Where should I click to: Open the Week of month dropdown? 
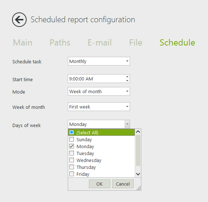click(99, 107)
